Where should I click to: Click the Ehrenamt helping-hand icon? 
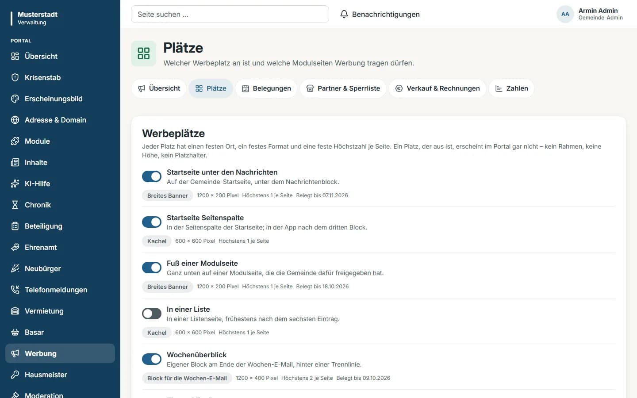click(x=15, y=247)
